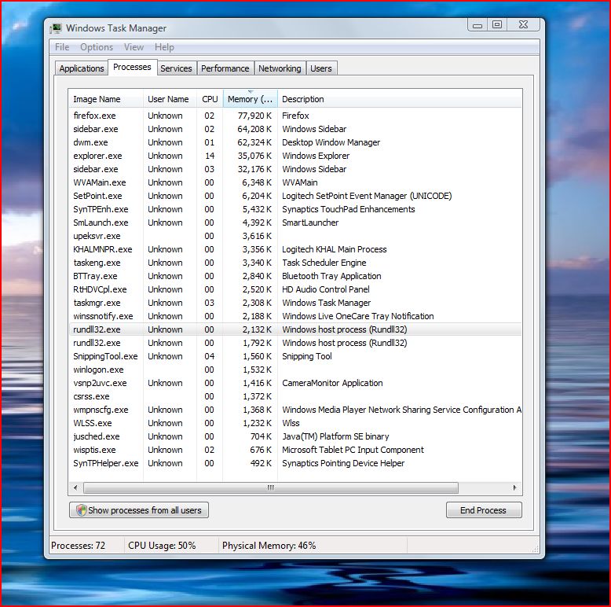611x607 pixels.
Task: Click Windows Live OneCare Tray Notification description
Action: point(357,316)
